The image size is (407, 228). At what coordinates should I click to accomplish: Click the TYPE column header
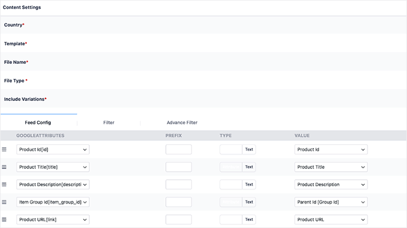pos(226,135)
